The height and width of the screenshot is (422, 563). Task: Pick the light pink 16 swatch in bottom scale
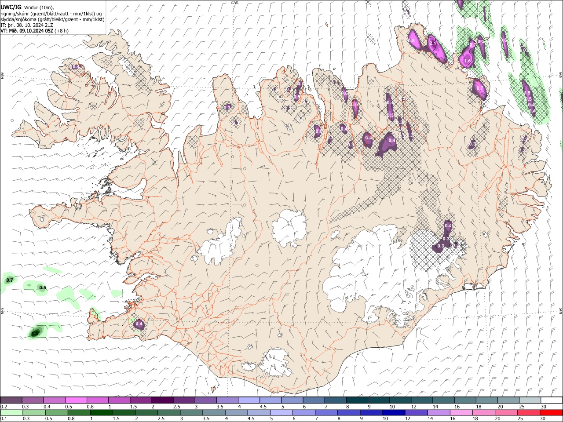[461, 412]
